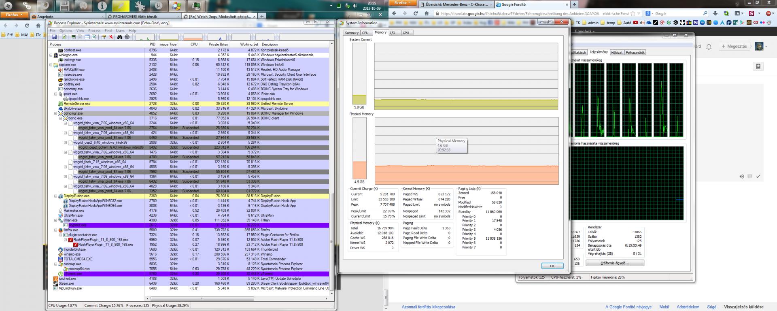Collapse the explorer.exe process tree
This screenshot has height=311, width=777.
51,65
